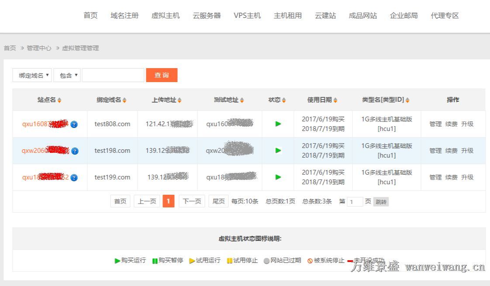Click 被系统停止 orange legend icon
The height and width of the screenshot is (286, 490).
coord(310,261)
